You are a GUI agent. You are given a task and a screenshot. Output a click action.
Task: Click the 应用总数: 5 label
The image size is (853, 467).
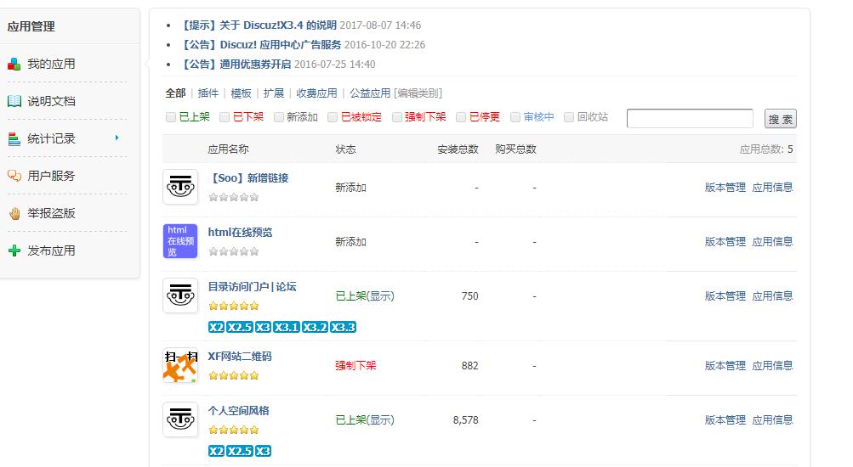(766, 149)
